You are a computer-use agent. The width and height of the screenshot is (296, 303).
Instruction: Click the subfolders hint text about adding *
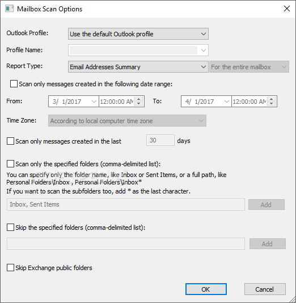point(98,191)
